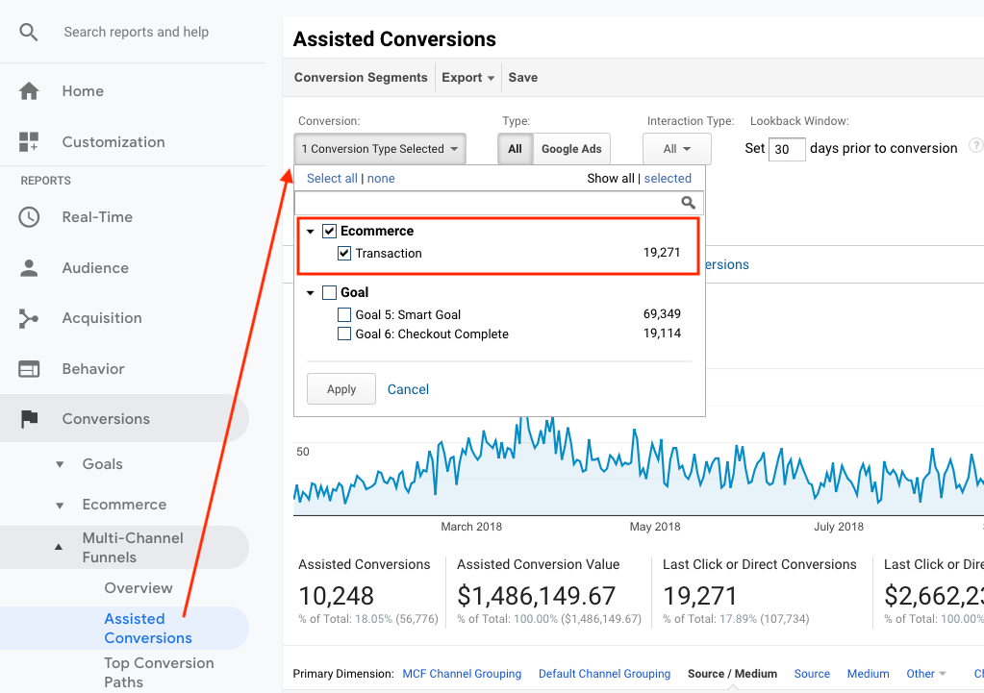Click the lookback window days input field
This screenshot has width=984, height=693.
point(787,149)
